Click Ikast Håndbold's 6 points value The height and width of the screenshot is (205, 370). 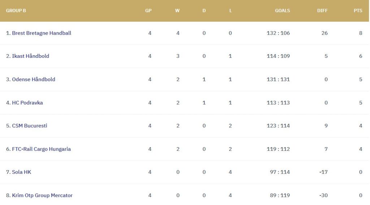[361, 56]
